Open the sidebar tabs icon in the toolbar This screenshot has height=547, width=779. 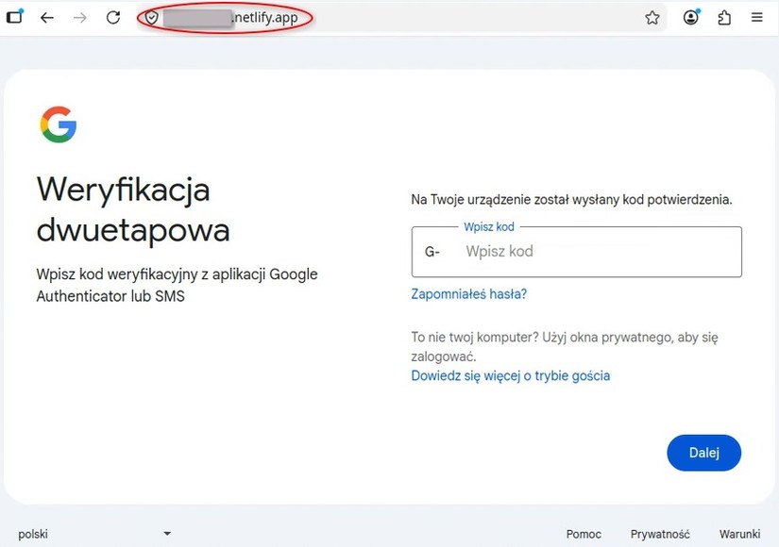tap(15, 16)
